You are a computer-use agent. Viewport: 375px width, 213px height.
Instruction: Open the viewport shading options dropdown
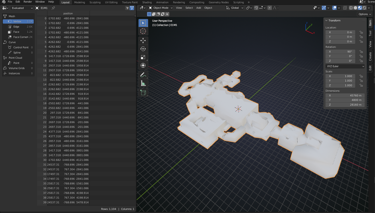pos(369,8)
